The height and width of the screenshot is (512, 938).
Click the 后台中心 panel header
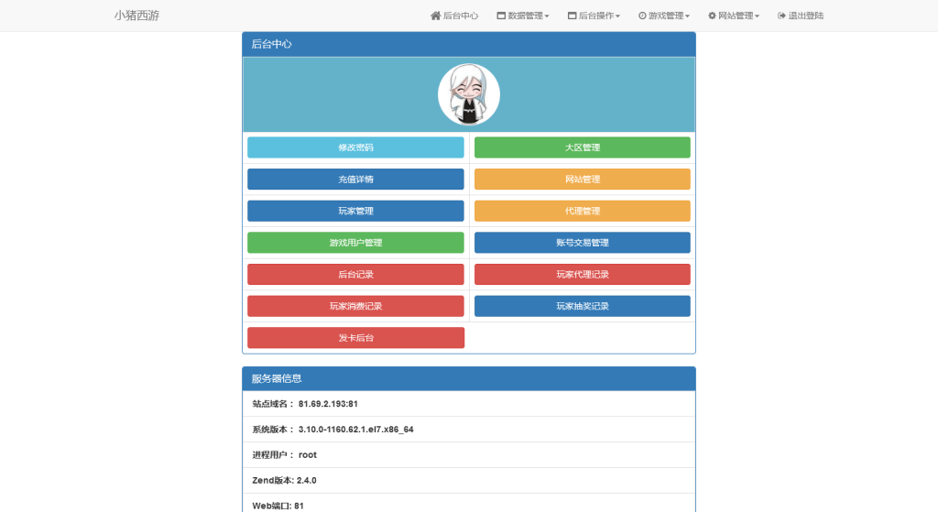click(x=469, y=44)
